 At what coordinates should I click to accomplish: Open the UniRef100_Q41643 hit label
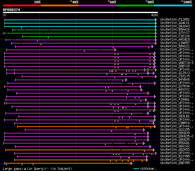[175, 26]
